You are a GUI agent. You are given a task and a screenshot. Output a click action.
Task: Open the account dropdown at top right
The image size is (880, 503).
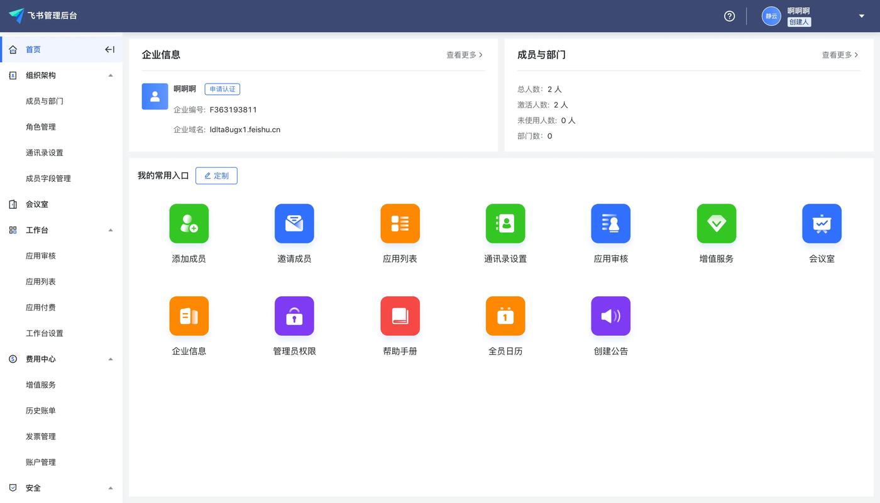[x=861, y=16]
